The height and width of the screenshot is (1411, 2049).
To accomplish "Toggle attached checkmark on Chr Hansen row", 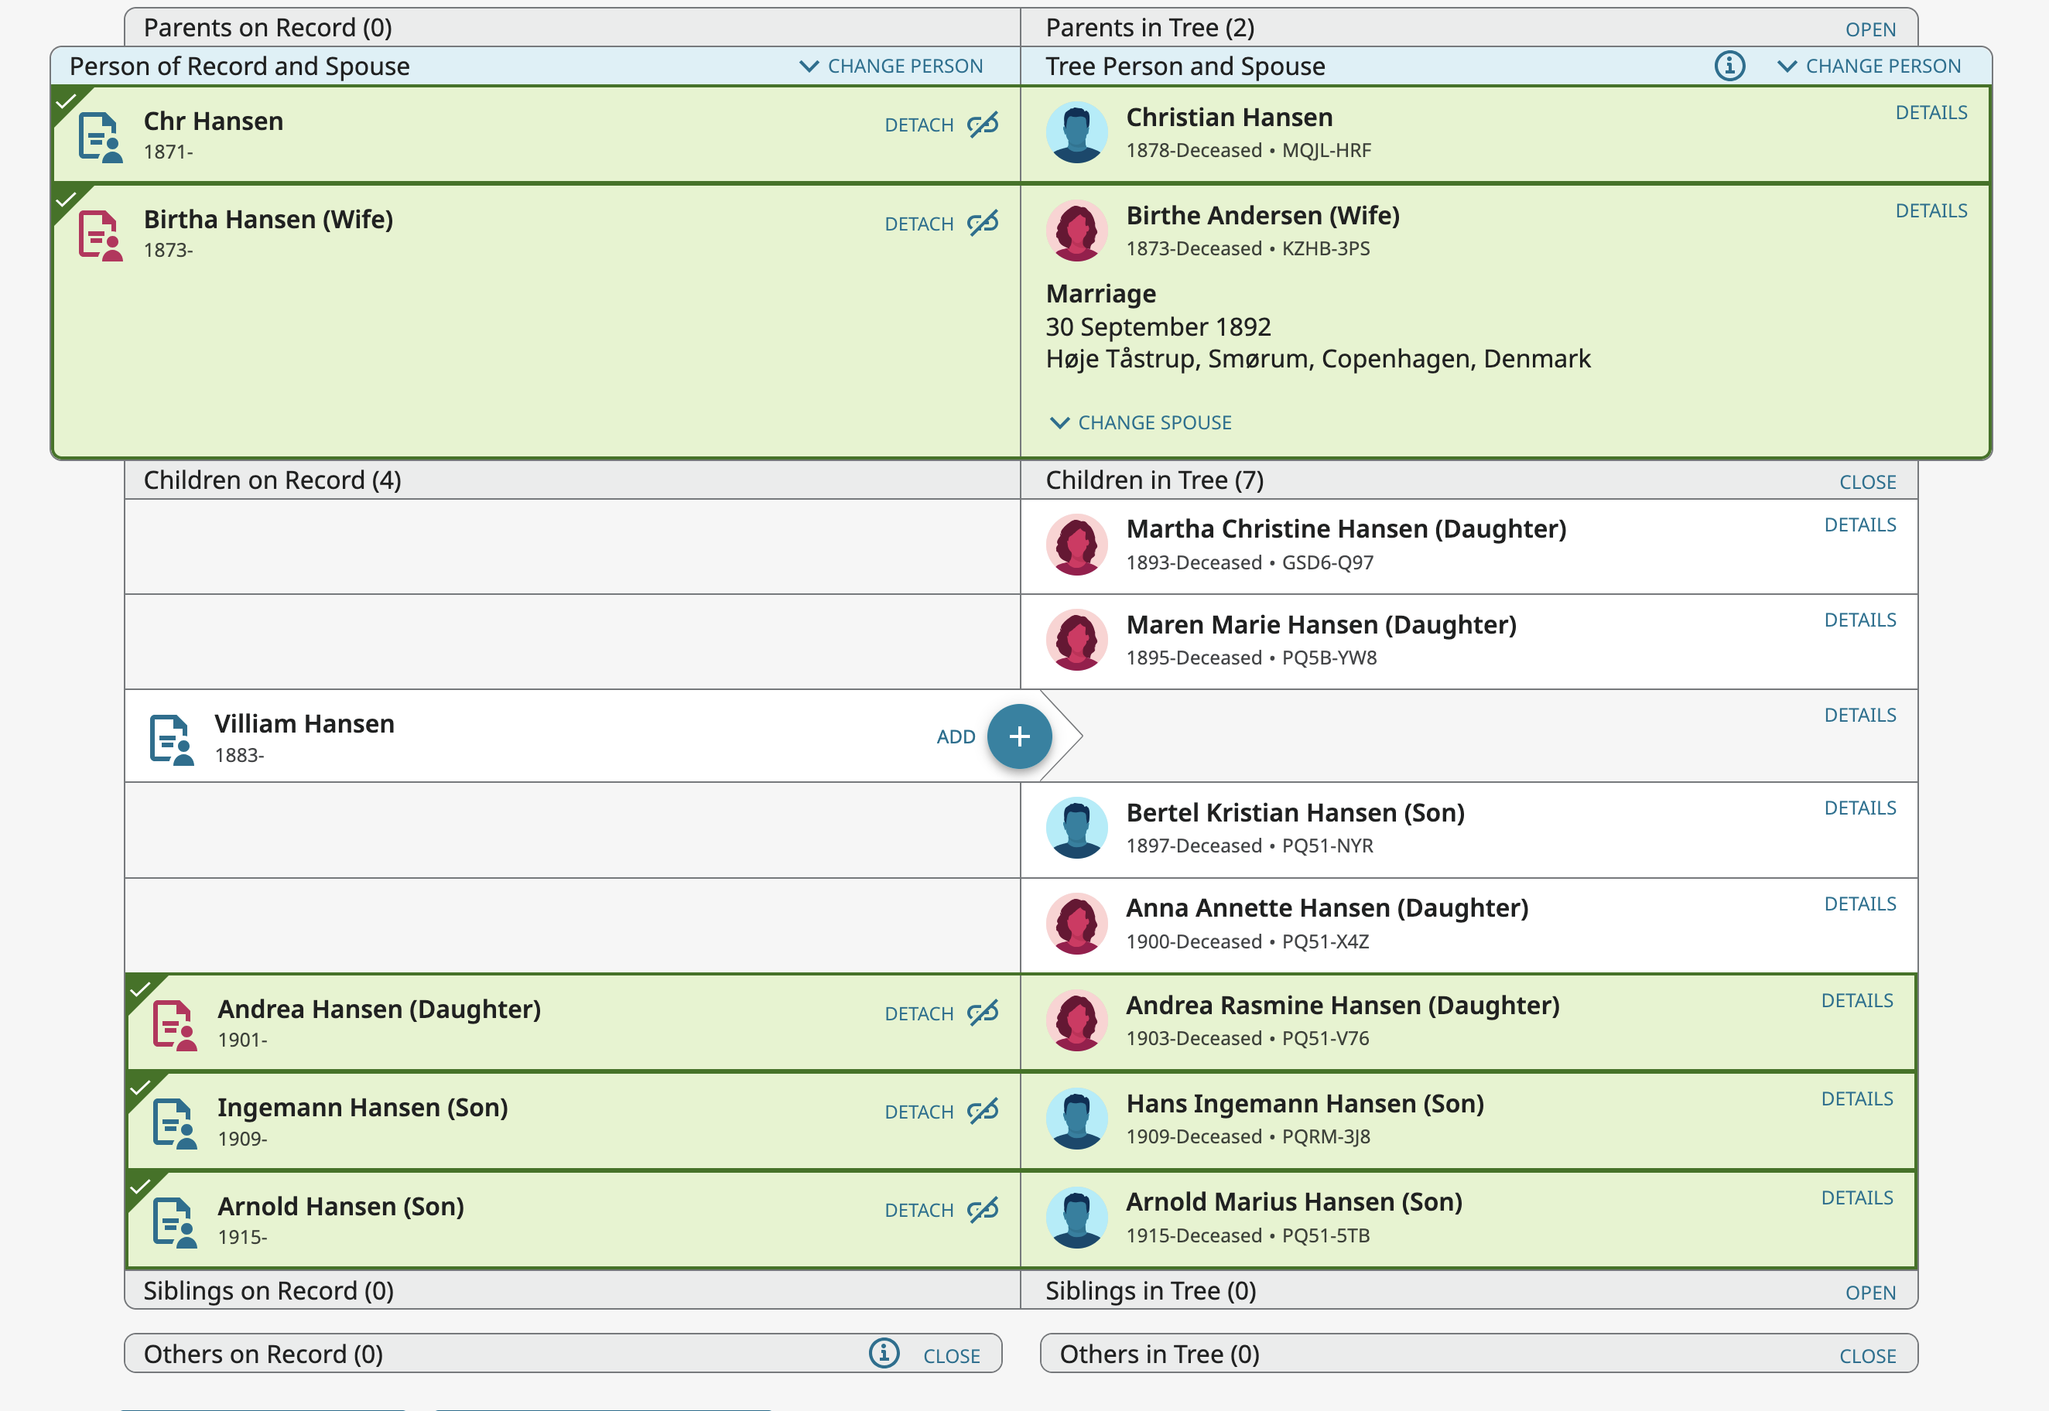I will pyautogui.click(x=66, y=101).
